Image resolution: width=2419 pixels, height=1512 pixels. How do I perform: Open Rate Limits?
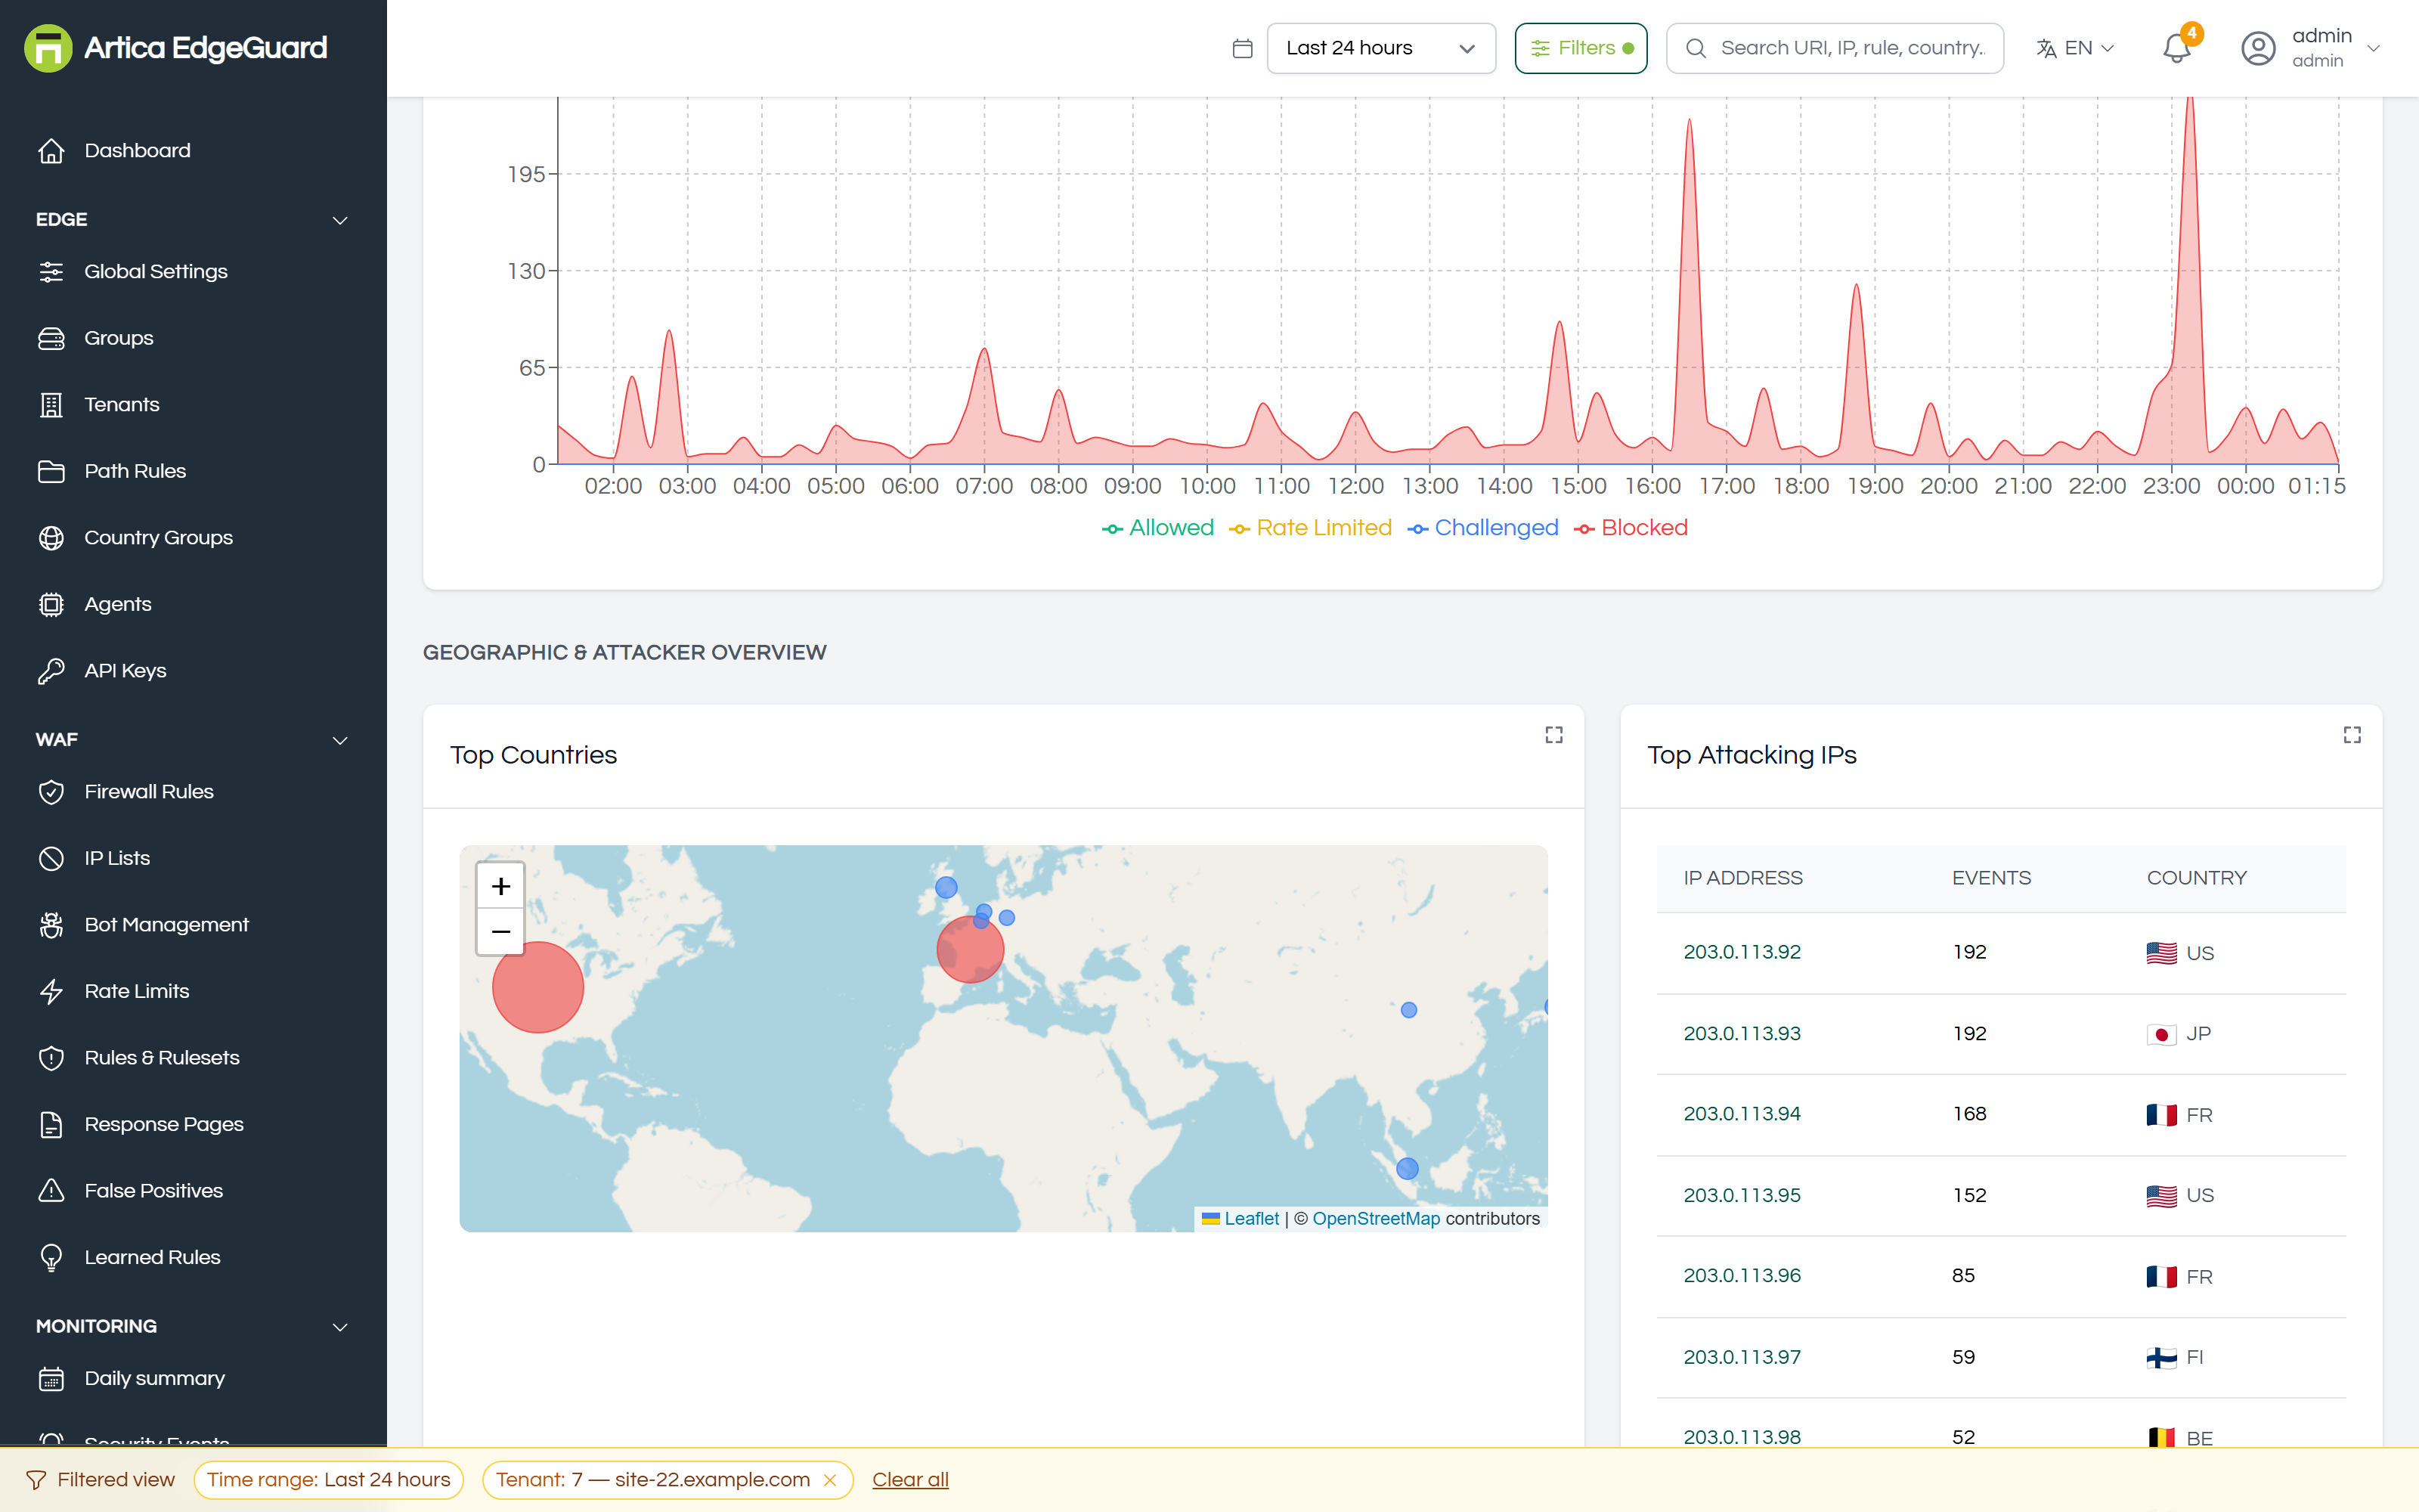point(193,991)
